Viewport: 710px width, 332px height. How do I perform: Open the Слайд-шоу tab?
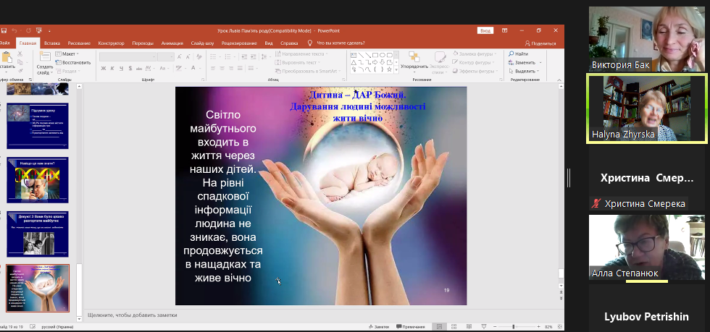(x=202, y=43)
